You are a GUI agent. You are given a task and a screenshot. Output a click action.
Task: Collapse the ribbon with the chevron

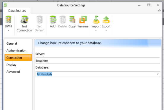[159, 10]
